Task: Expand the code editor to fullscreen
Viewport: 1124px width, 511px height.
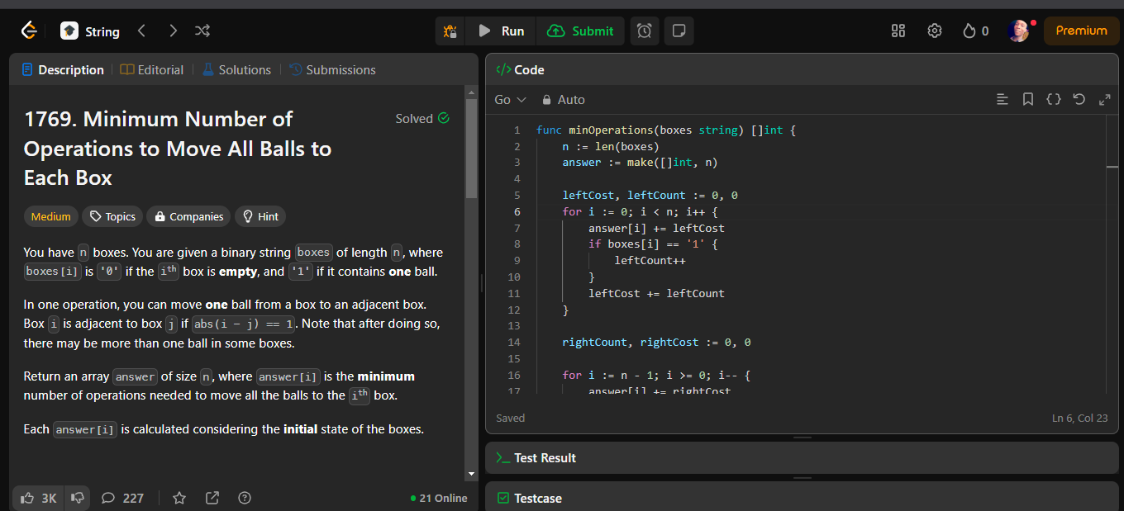Action: pyautogui.click(x=1104, y=100)
